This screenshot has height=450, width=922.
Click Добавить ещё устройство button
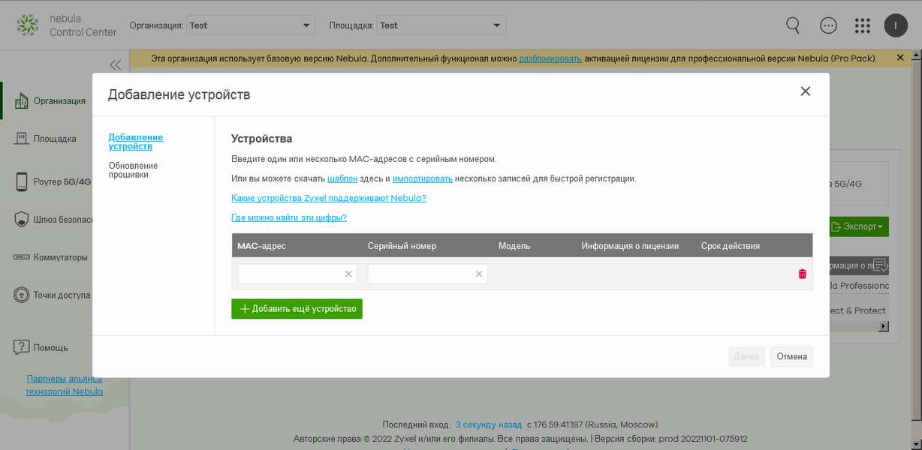pos(297,309)
